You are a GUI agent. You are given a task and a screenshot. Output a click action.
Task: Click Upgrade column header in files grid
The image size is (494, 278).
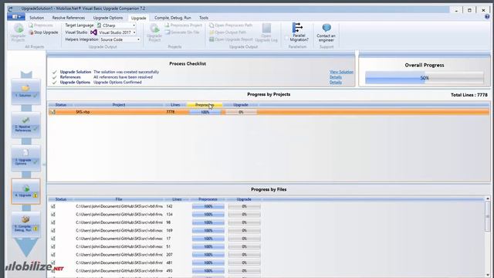pos(244,199)
